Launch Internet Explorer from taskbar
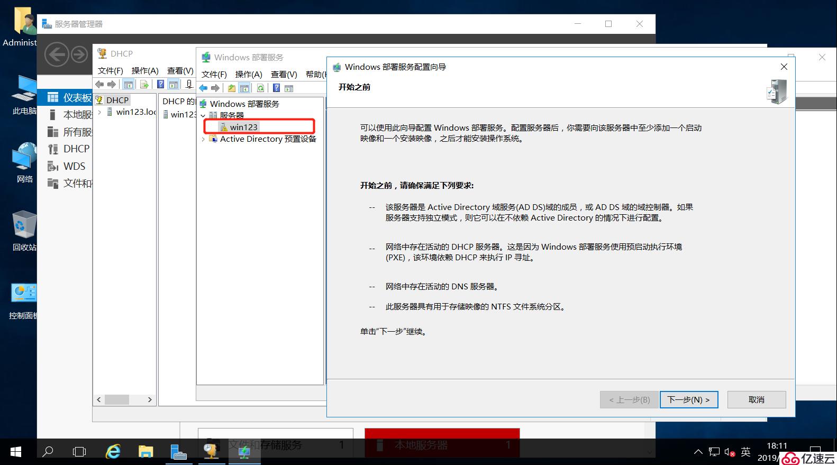 113,452
